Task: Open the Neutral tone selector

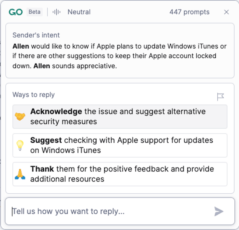Action: tap(79, 12)
